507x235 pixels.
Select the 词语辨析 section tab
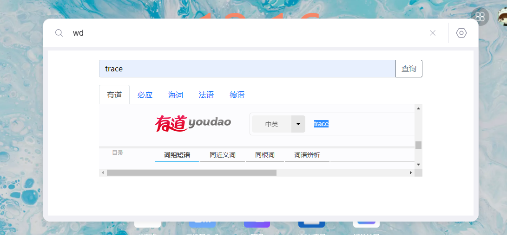[307, 155]
